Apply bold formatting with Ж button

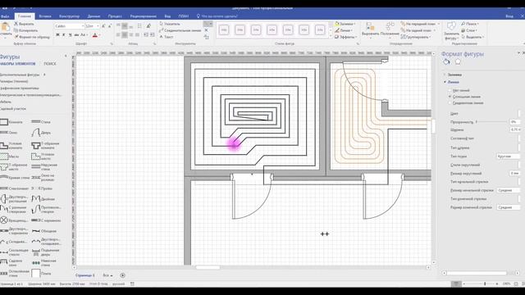(x=57, y=34)
